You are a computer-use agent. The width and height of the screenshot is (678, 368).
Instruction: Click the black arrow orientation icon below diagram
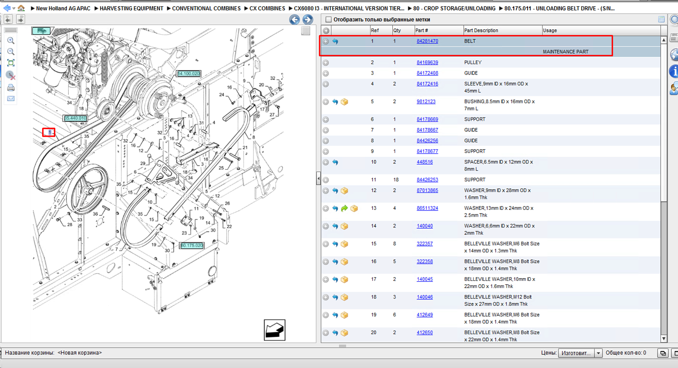point(274,330)
